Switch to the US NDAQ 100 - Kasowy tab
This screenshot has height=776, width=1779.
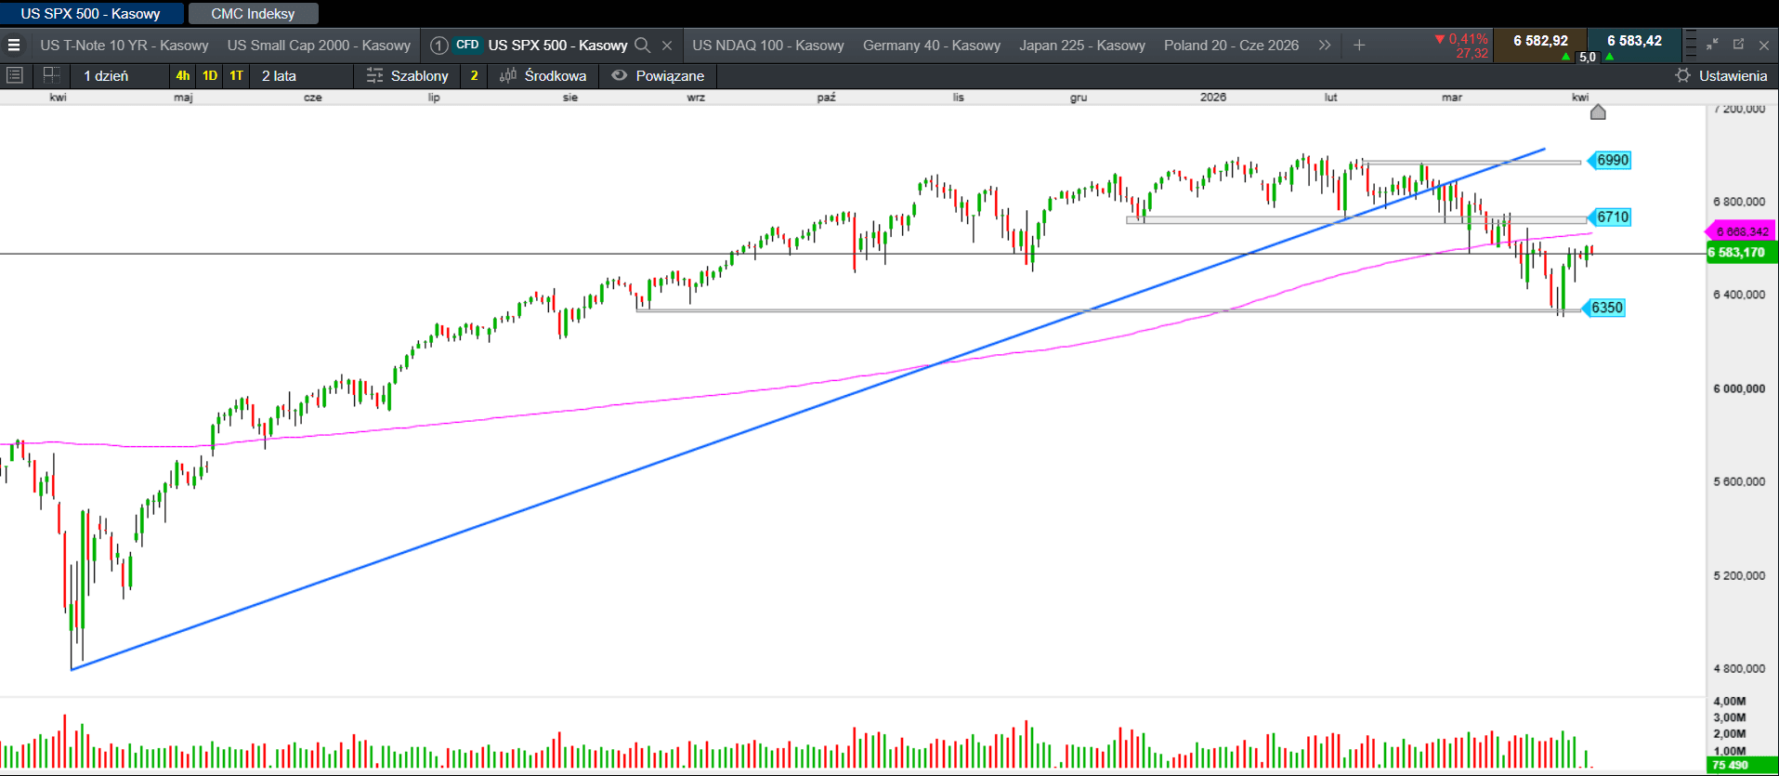[x=767, y=45]
